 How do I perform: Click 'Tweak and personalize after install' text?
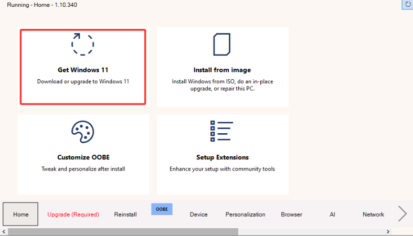(x=83, y=169)
